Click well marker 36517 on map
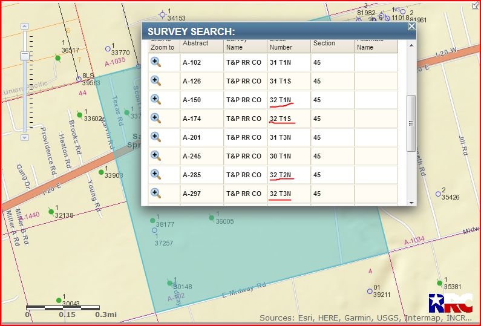The width and height of the screenshot is (481, 326). pyautogui.click(x=57, y=58)
